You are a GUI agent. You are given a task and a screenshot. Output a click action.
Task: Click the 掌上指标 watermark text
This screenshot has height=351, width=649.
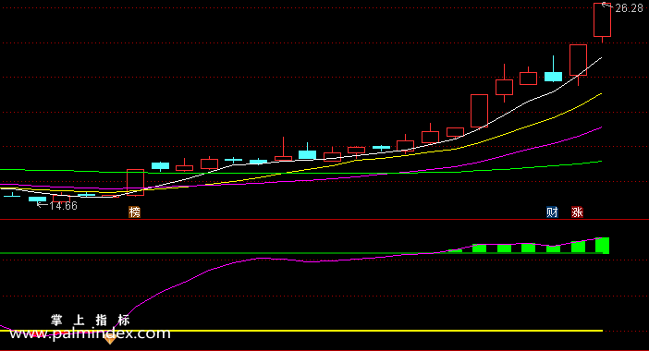[x=91, y=320]
